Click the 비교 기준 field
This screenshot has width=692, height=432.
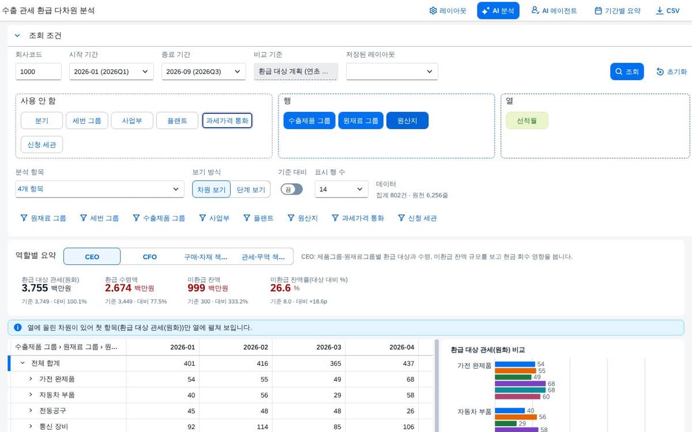pyautogui.click(x=296, y=71)
